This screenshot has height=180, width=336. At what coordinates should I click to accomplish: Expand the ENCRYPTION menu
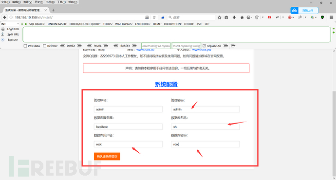point(173,24)
